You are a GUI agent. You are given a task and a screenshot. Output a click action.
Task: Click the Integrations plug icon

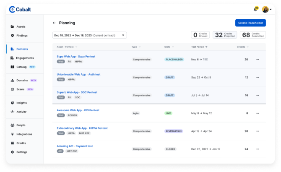click(12, 134)
